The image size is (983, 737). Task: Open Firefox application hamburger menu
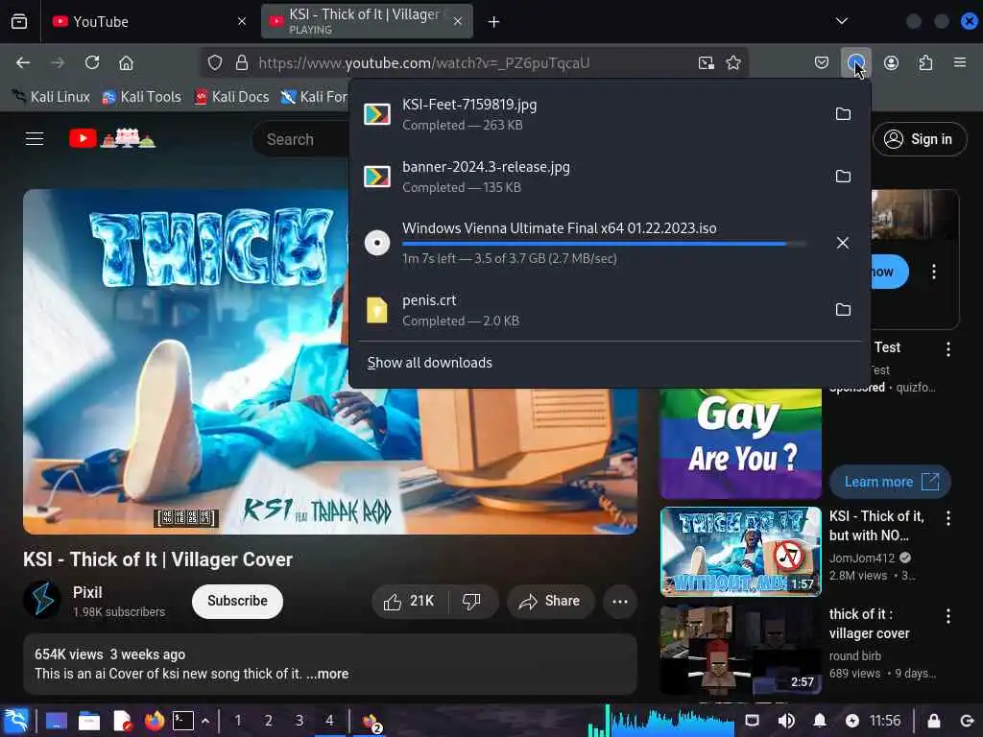pyautogui.click(x=960, y=62)
